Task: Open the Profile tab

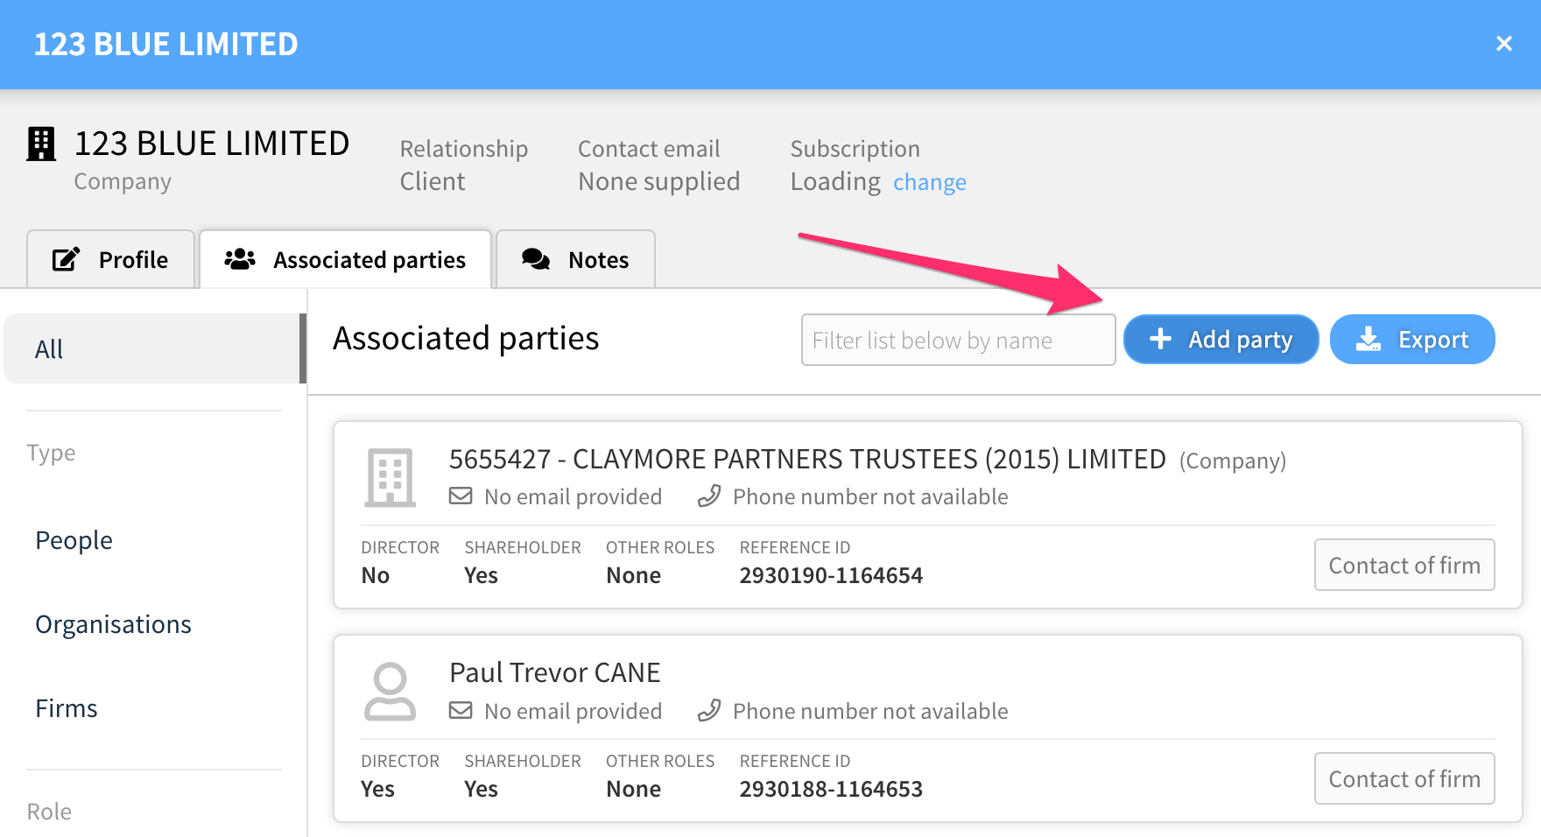Action: pos(110,259)
